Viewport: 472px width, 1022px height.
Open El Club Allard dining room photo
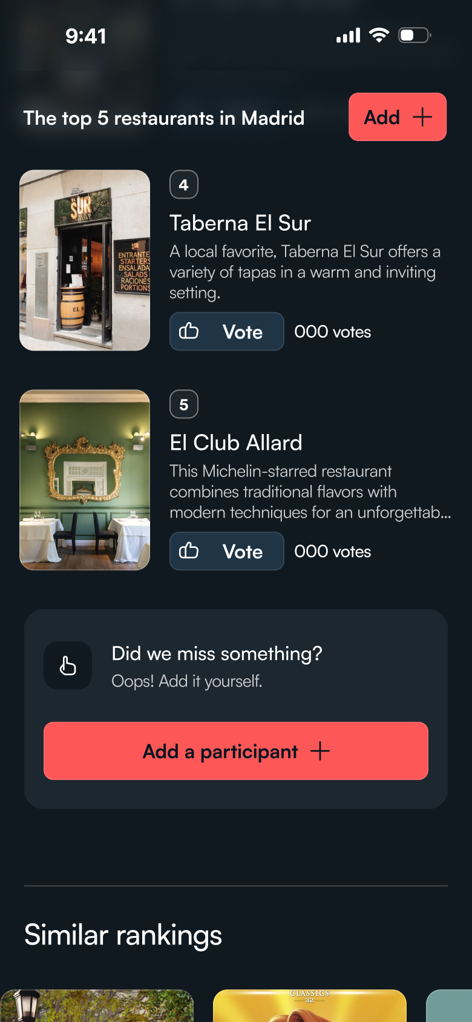(x=85, y=480)
